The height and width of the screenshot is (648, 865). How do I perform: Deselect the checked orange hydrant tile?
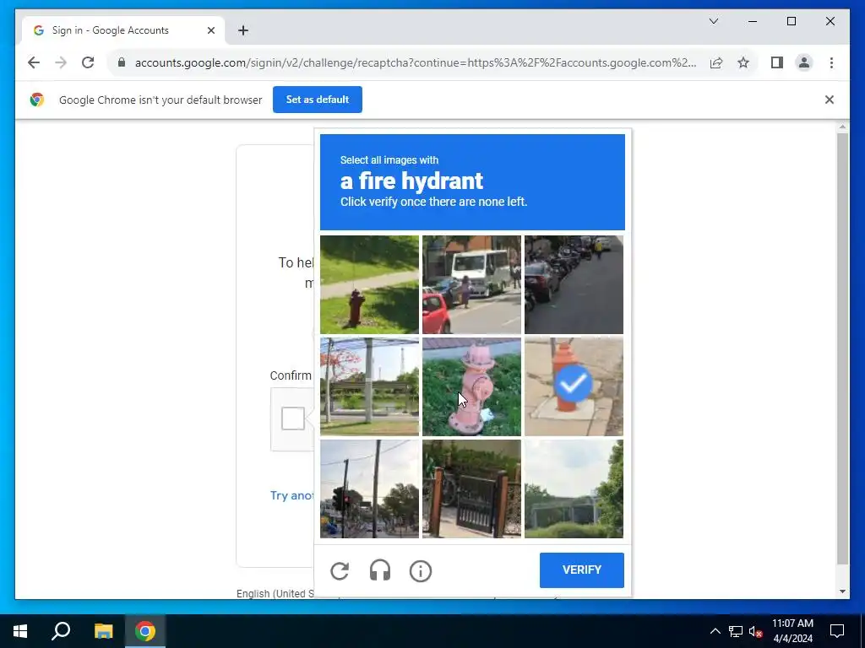pos(574,386)
